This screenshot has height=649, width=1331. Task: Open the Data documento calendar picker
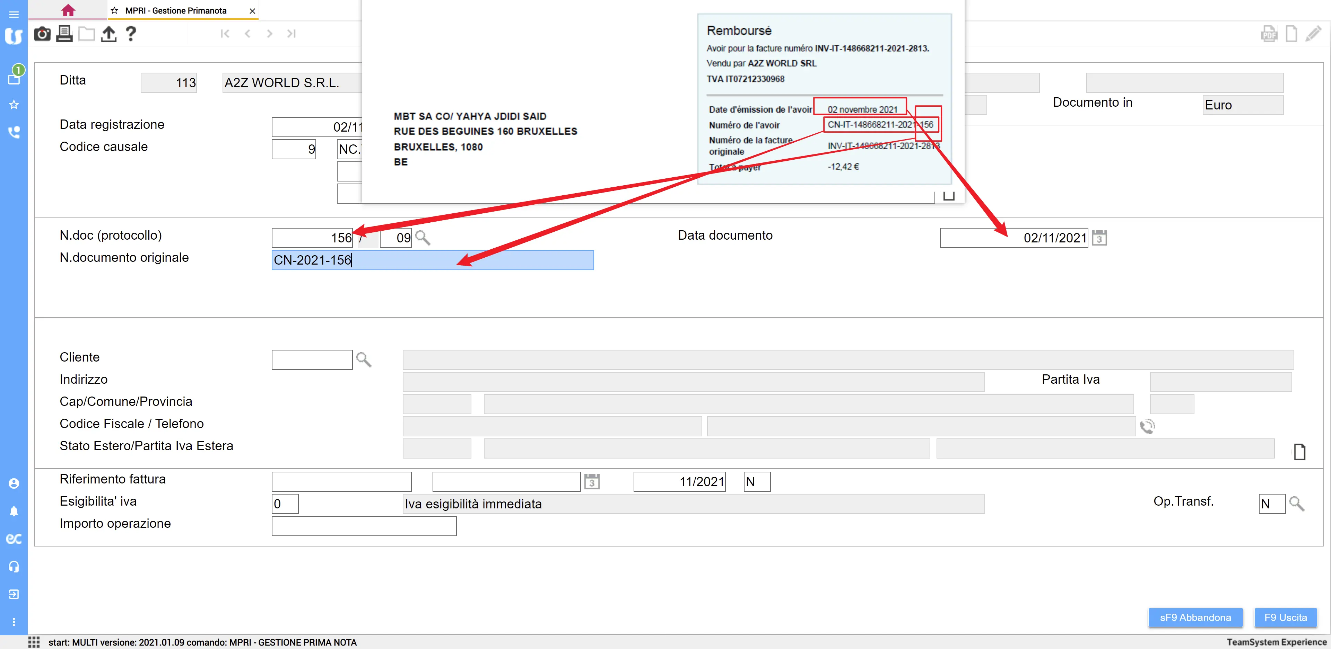[x=1099, y=238]
